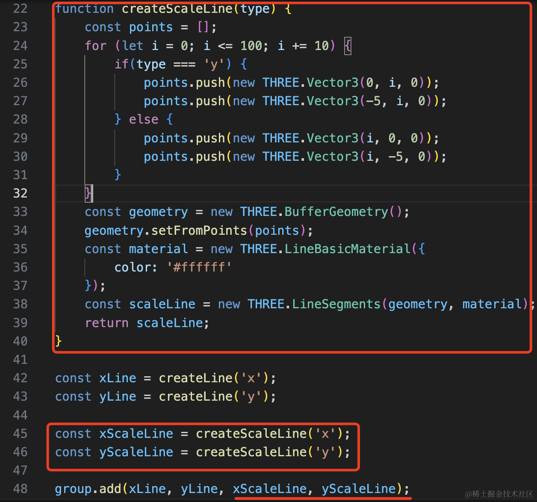The width and height of the screenshot is (537, 502).
Task: Click group.add on line 48
Action: [x=88, y=489]
